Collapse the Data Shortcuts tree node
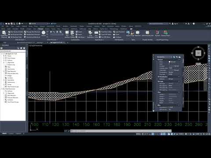The image size is (211, 158). 2,89
